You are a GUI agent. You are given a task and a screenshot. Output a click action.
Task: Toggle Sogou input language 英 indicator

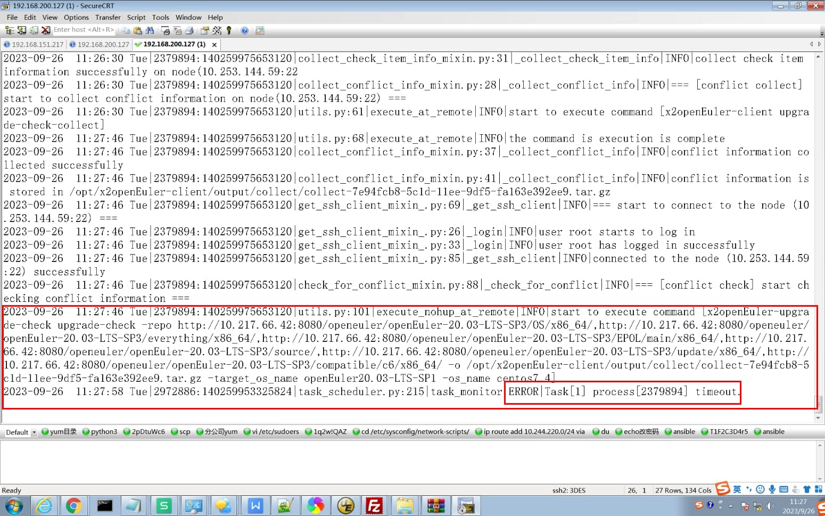coord(737,489)
